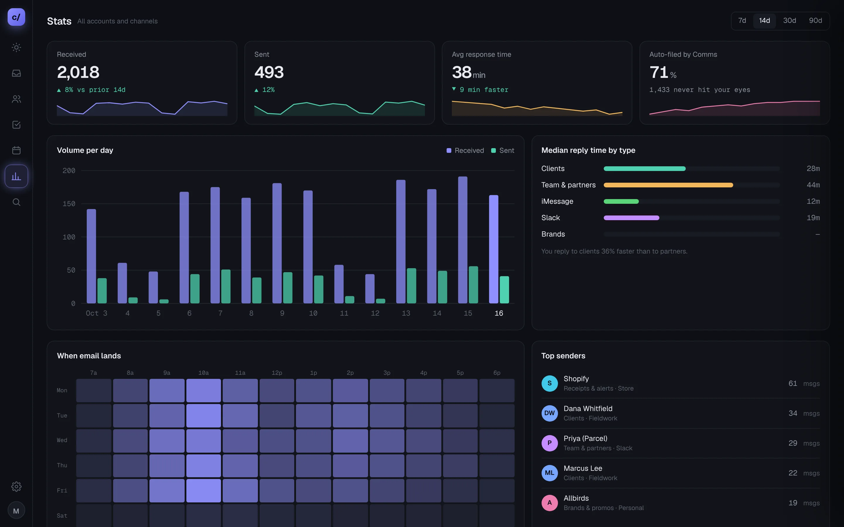844x527 pixels.
Task: Click the M user avatar
Action: pyautogui.click(x=16, y=511)
